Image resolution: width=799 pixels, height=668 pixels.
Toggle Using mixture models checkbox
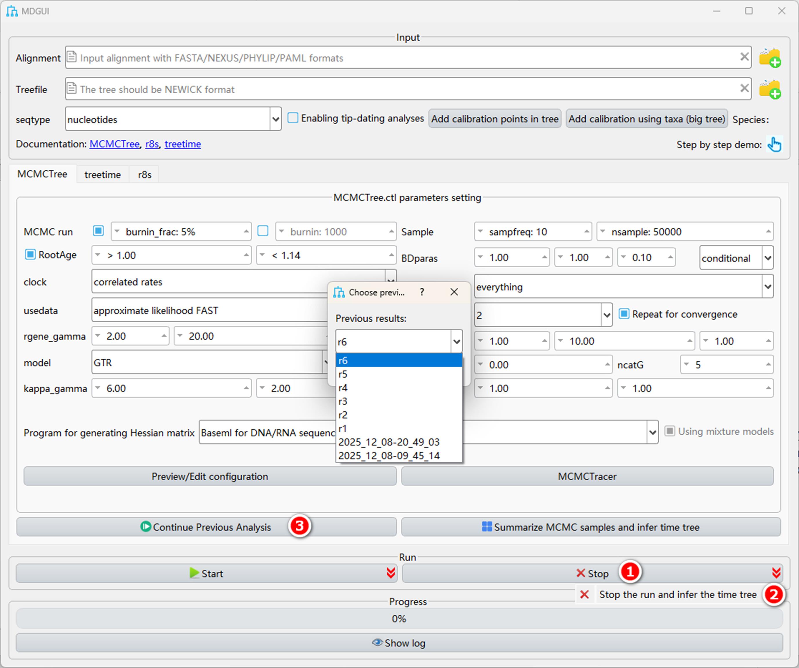click(x=670, y=432)
